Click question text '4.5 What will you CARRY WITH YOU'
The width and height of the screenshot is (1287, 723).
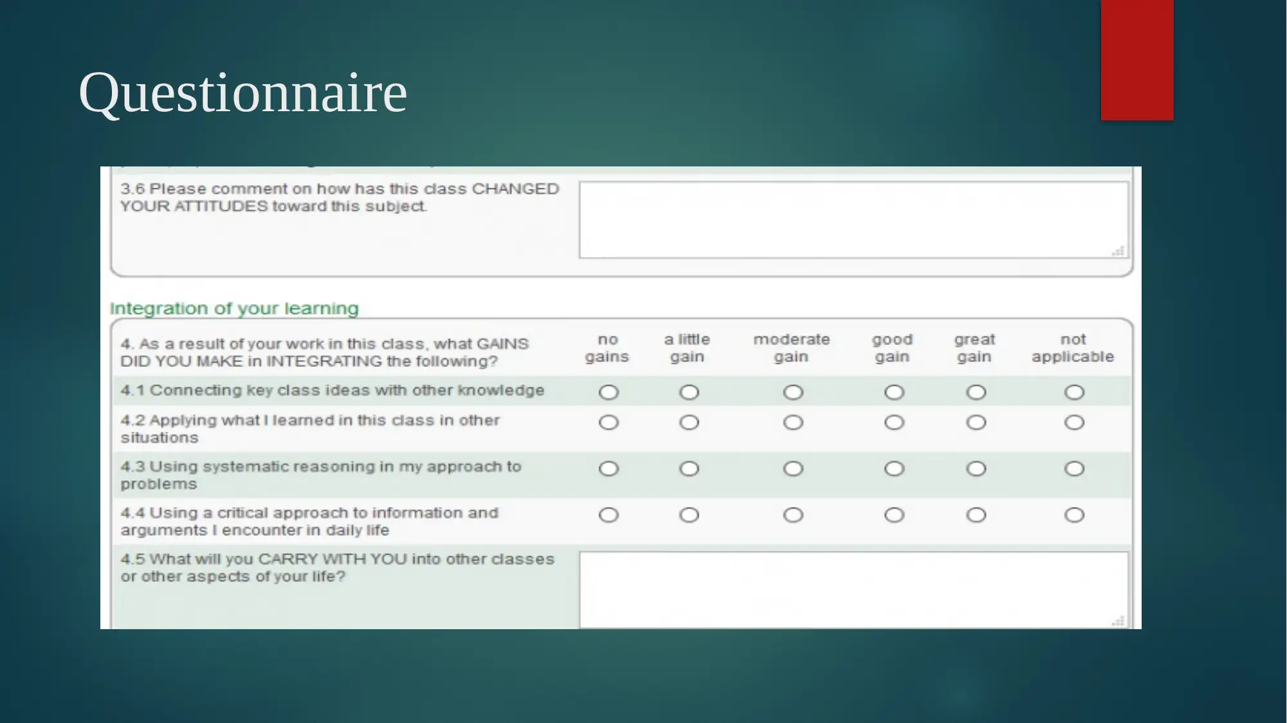coord(338,567)
